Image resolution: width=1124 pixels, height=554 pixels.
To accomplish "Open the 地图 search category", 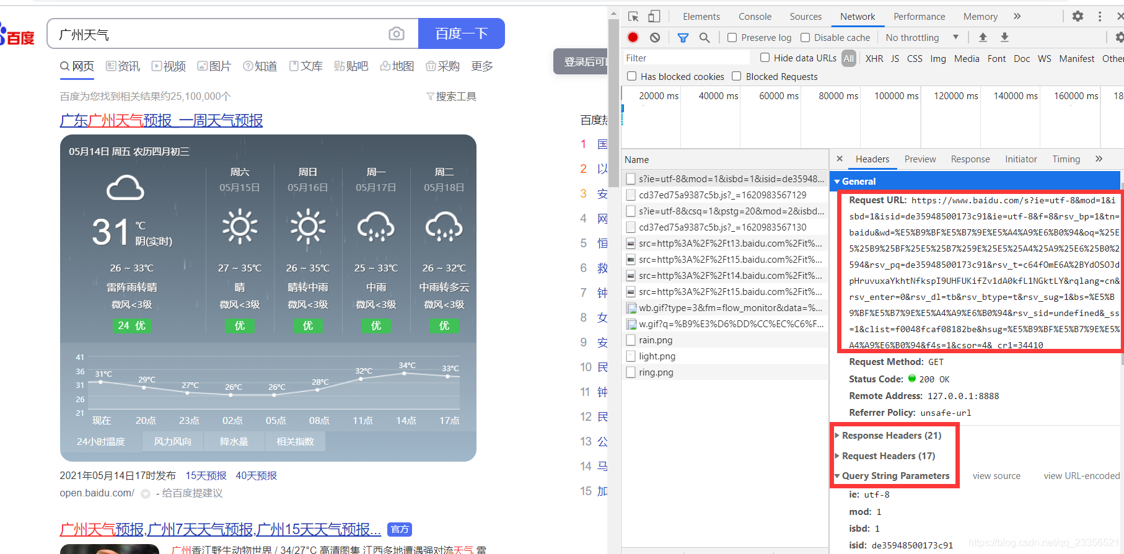I will [x=397, y=66].
